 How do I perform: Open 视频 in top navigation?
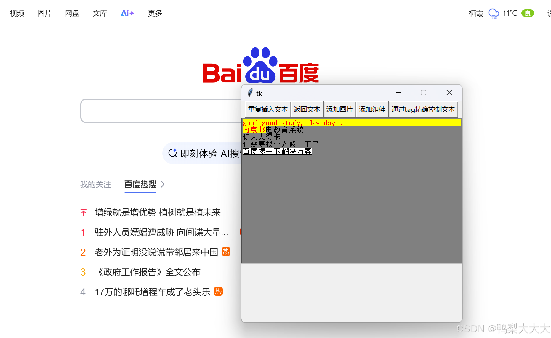coord(17,13)
